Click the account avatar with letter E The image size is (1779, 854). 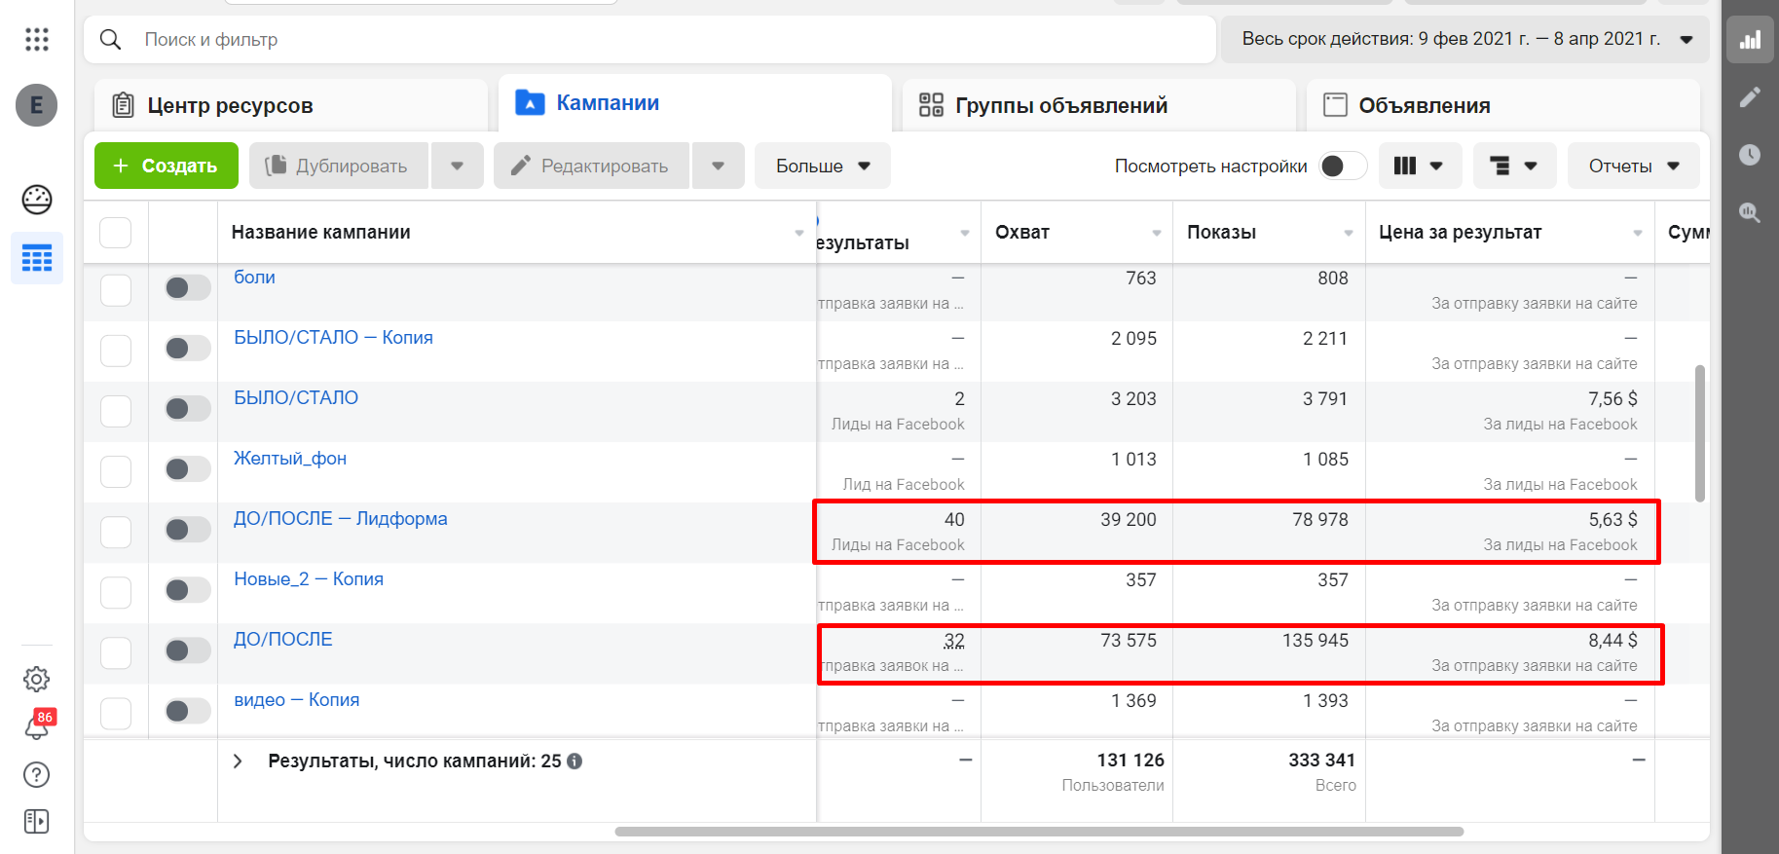(37, 105)
